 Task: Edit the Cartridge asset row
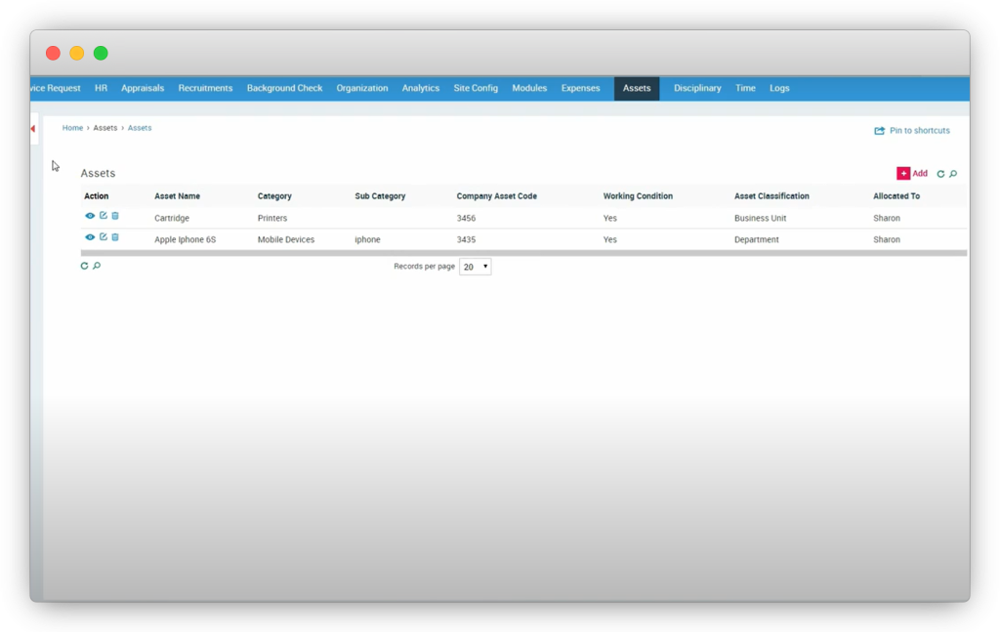103,216
